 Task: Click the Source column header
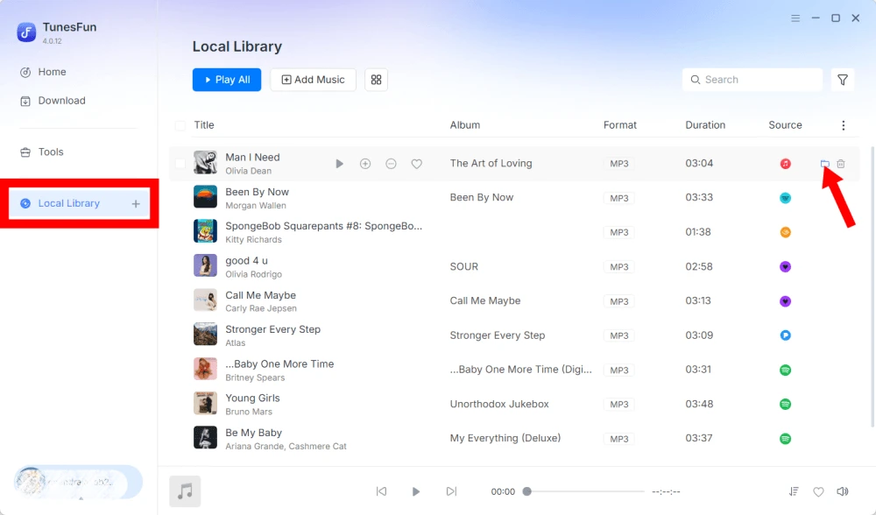point(785,125)
